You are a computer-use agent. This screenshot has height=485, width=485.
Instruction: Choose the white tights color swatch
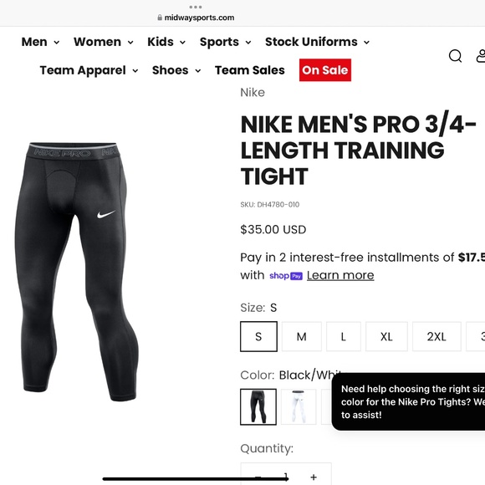pyautogui.click(x=299, y=406)
